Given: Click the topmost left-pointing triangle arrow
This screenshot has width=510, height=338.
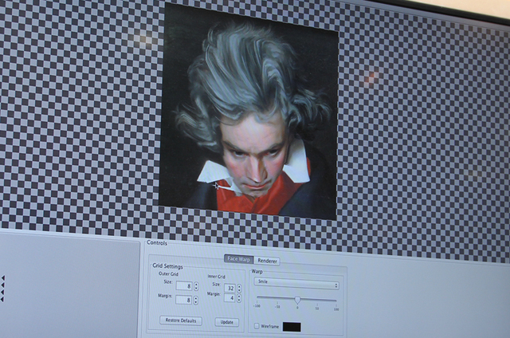Looking at the screenshot, I should tap(2, 278).
